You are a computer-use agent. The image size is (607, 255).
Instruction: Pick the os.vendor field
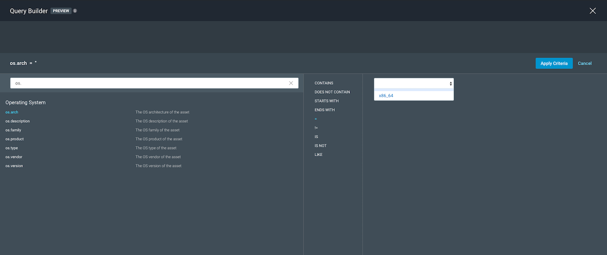(13, 157)
